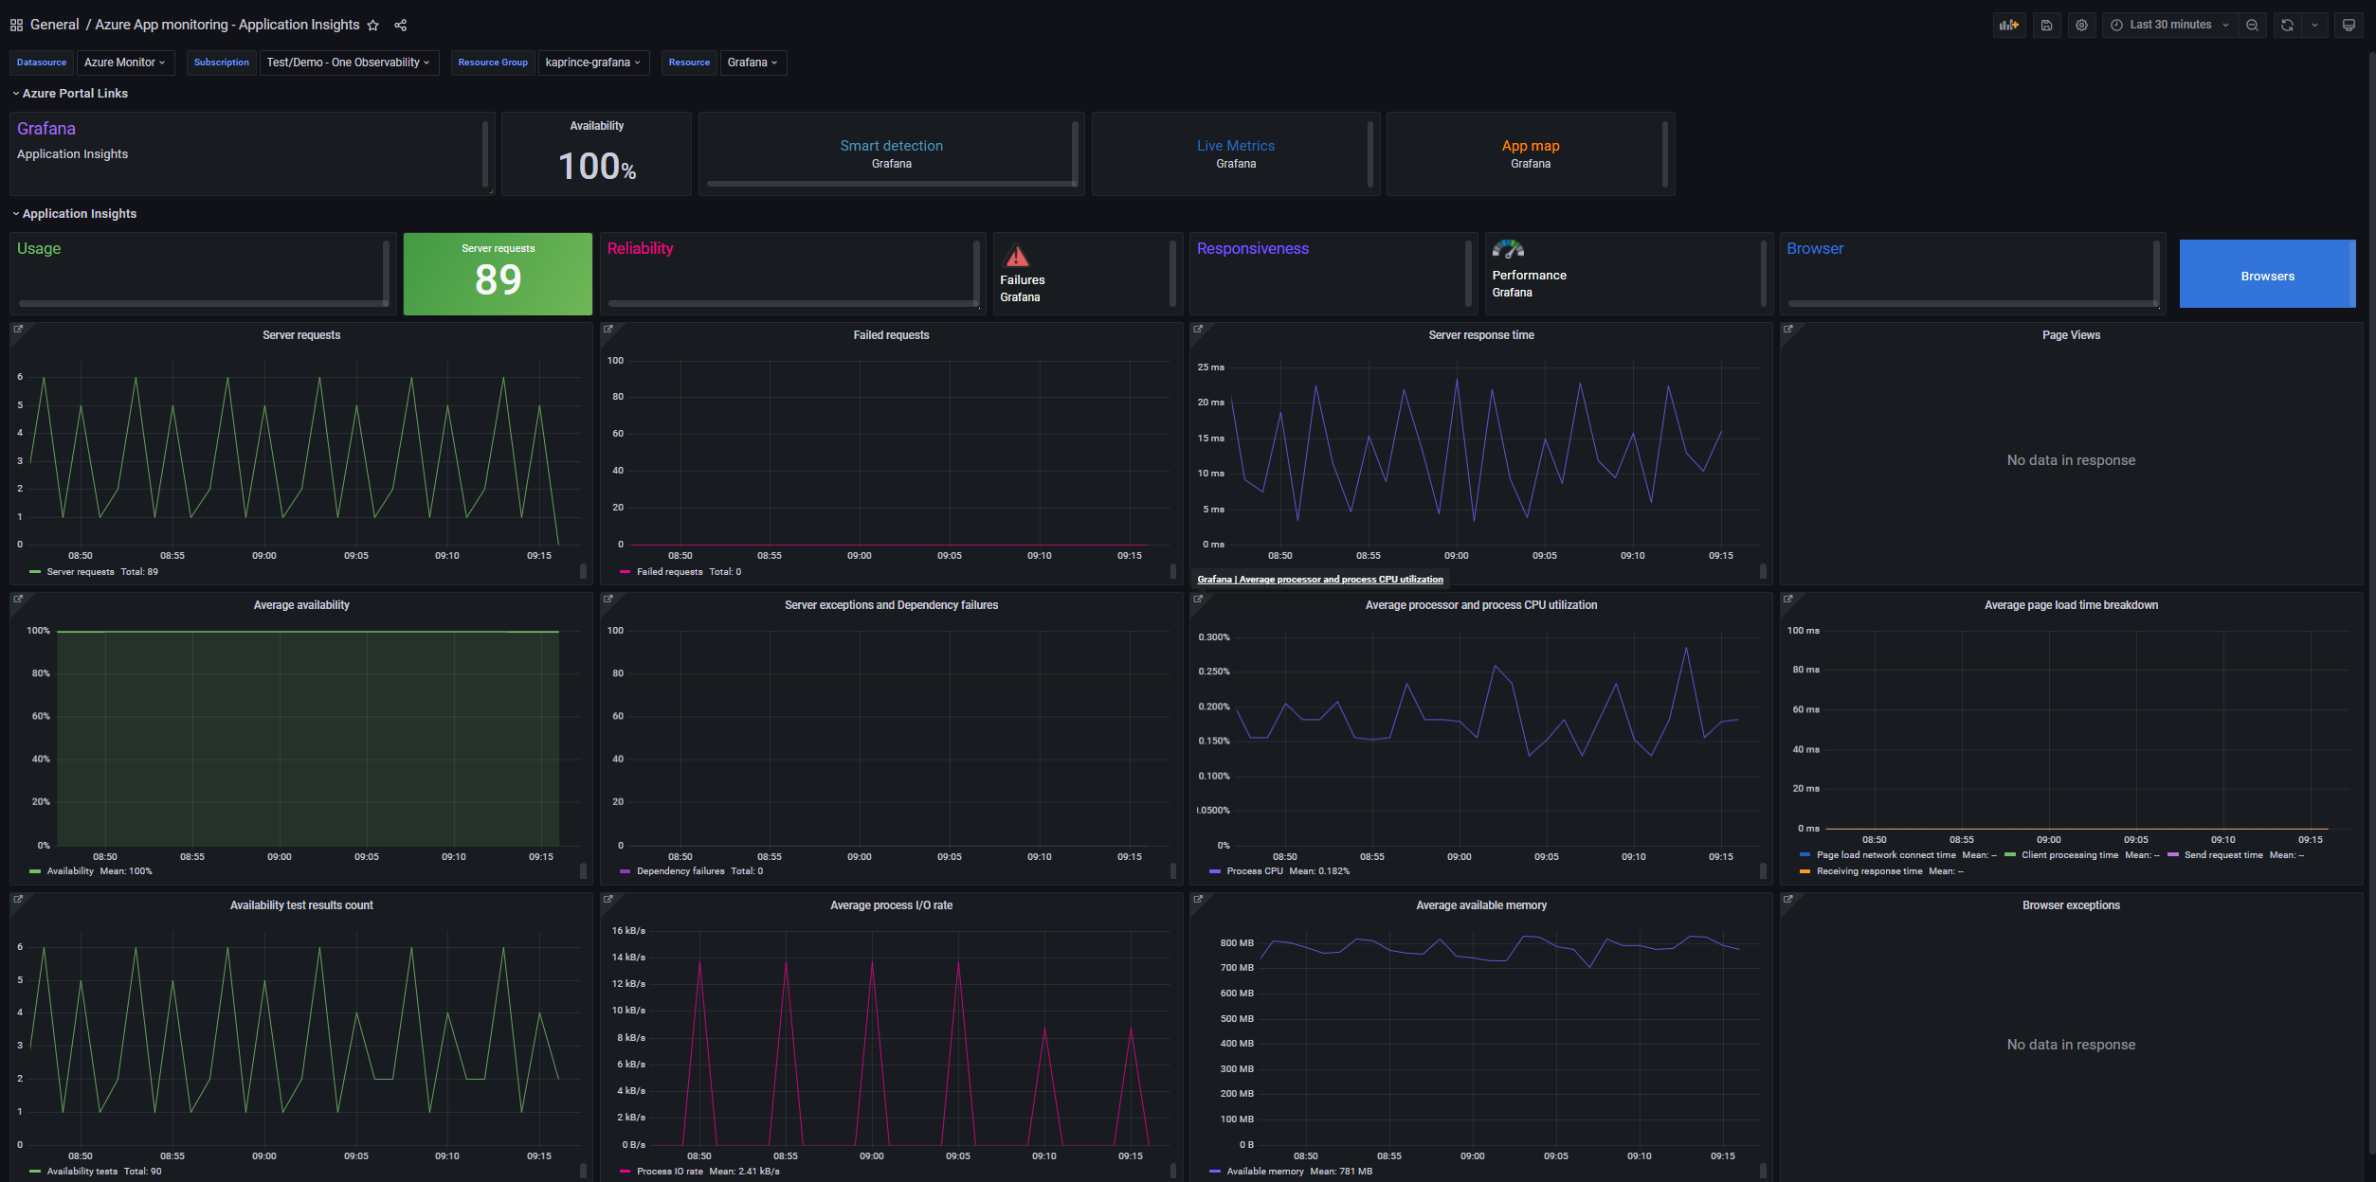
Task: Click scrollbar under Smart detection panel
Action: [x=889, y=184]
